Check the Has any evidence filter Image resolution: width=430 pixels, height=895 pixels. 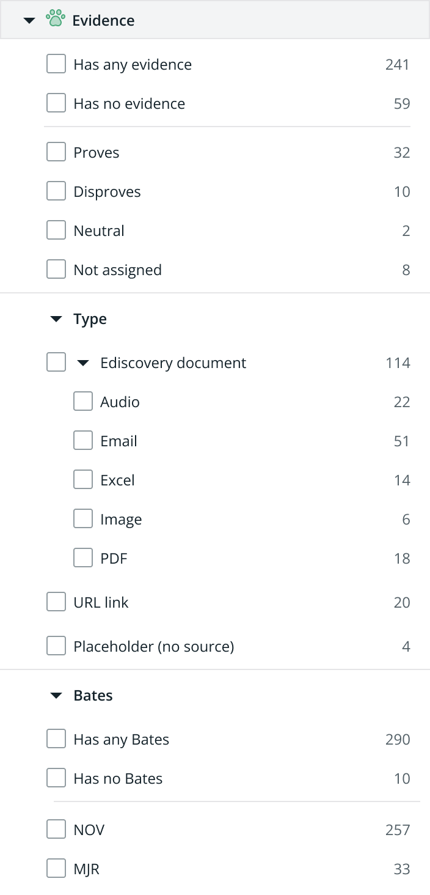point(56,63)
